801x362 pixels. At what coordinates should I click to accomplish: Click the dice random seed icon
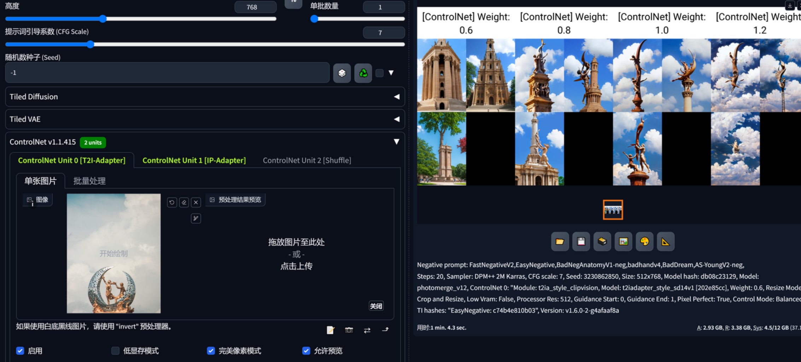pyautogui.click(x=342, y=73)
